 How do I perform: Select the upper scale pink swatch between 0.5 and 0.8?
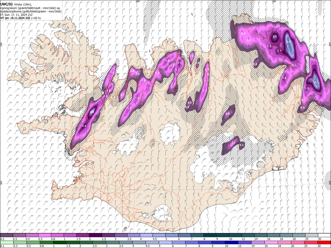tap(45, 235)
